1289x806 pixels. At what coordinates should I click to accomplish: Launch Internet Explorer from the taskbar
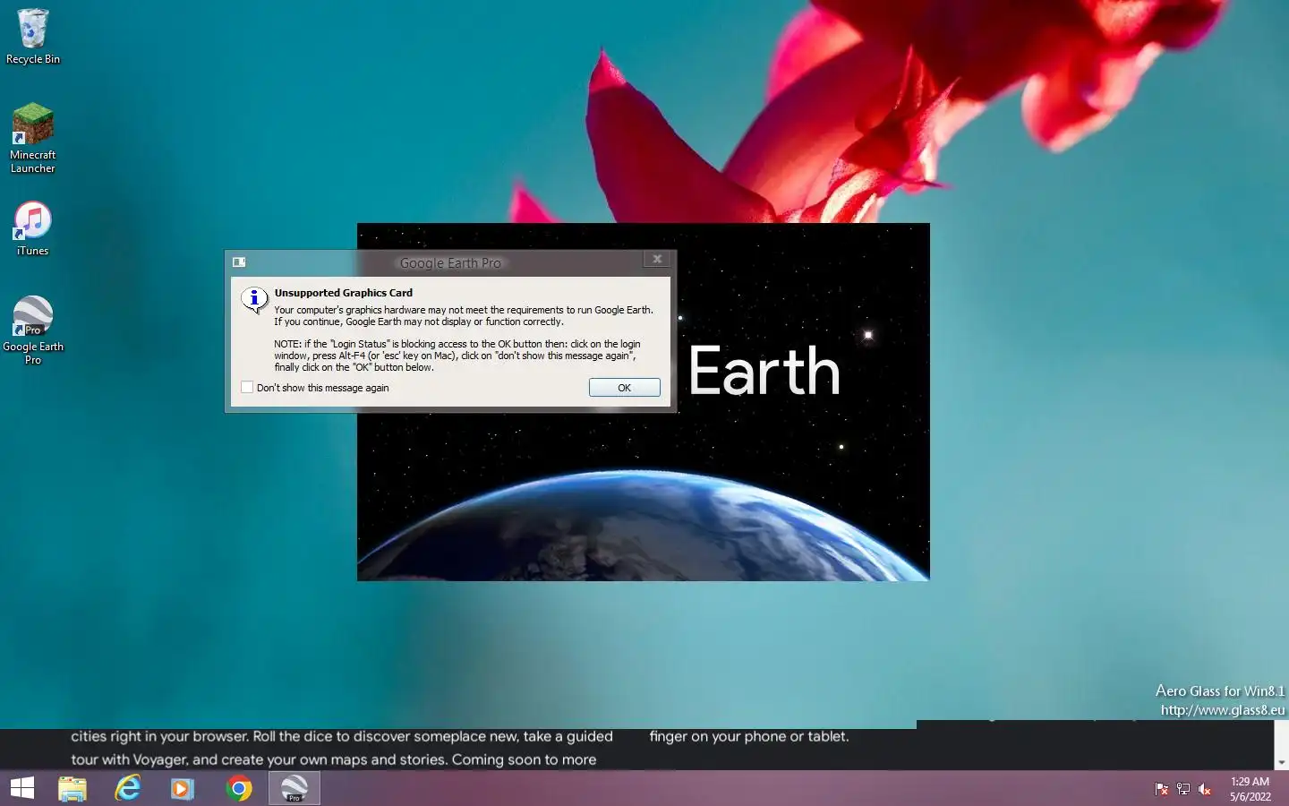128,788
